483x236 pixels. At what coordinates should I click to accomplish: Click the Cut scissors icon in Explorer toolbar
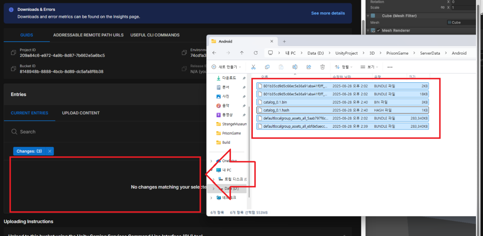tap(253, 67)
